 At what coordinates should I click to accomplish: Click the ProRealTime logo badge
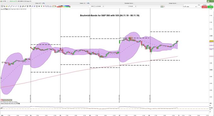(x=6, y=100)
